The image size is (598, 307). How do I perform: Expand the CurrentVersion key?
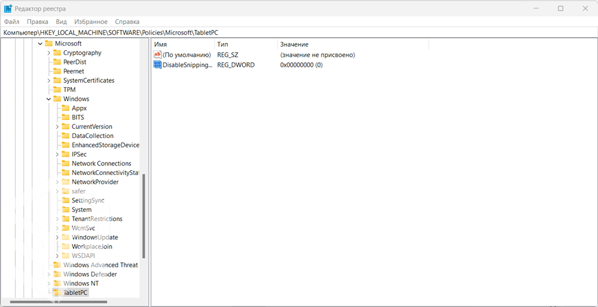coord(57,127)
